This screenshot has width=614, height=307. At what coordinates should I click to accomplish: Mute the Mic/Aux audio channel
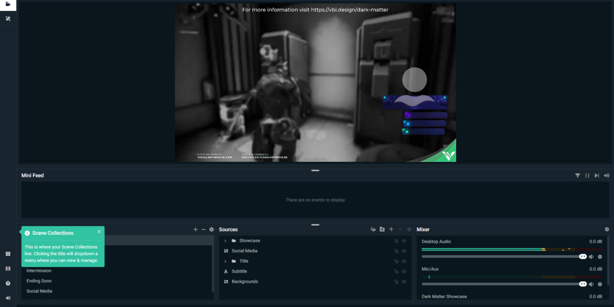point(591,284)
